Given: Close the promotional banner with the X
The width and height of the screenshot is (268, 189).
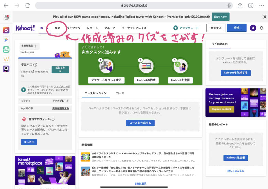Looking at the screenshot, I should pos(265,17).
